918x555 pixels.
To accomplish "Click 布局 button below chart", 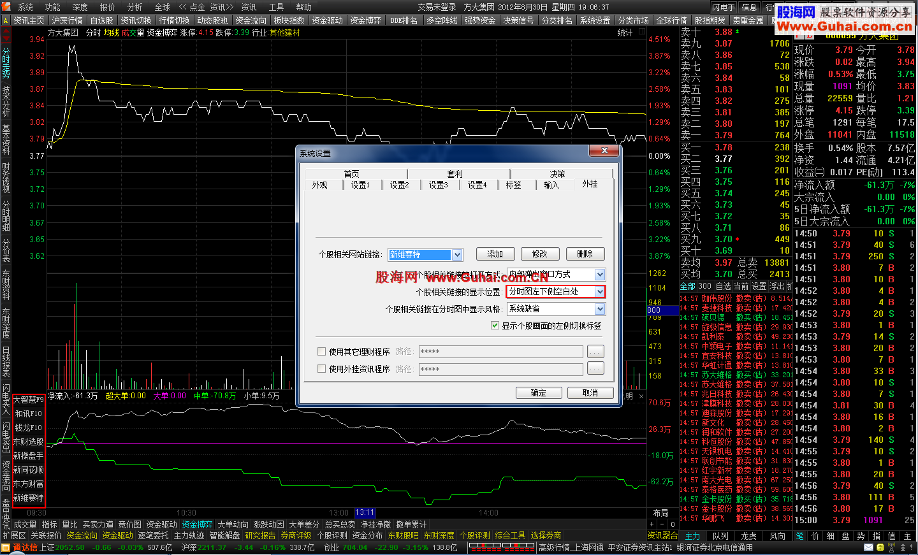I will click(x=660, y=513).
